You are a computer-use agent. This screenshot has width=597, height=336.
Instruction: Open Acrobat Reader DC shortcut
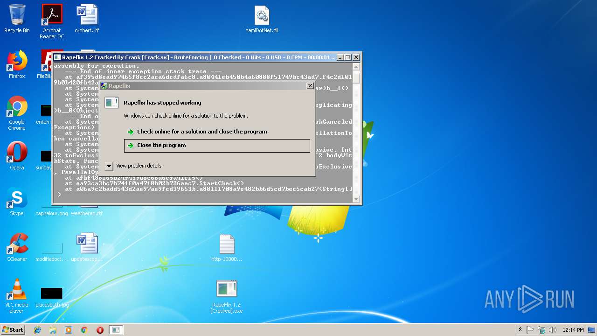point(52,21)
